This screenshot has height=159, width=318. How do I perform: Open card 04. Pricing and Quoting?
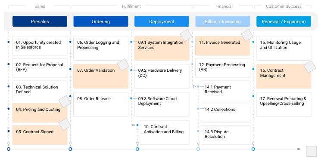click(40, 113)
